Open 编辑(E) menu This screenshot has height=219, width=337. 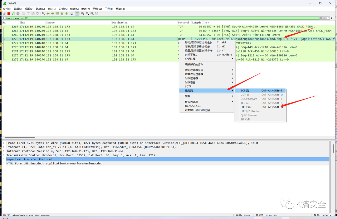pos(18,9)
